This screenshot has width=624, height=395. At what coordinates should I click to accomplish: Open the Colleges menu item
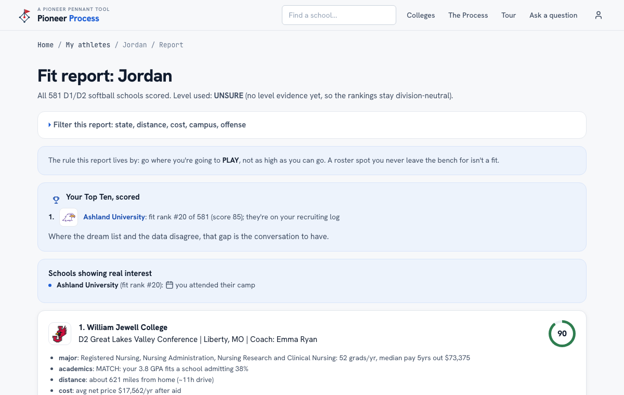click(x=421, y=15)
